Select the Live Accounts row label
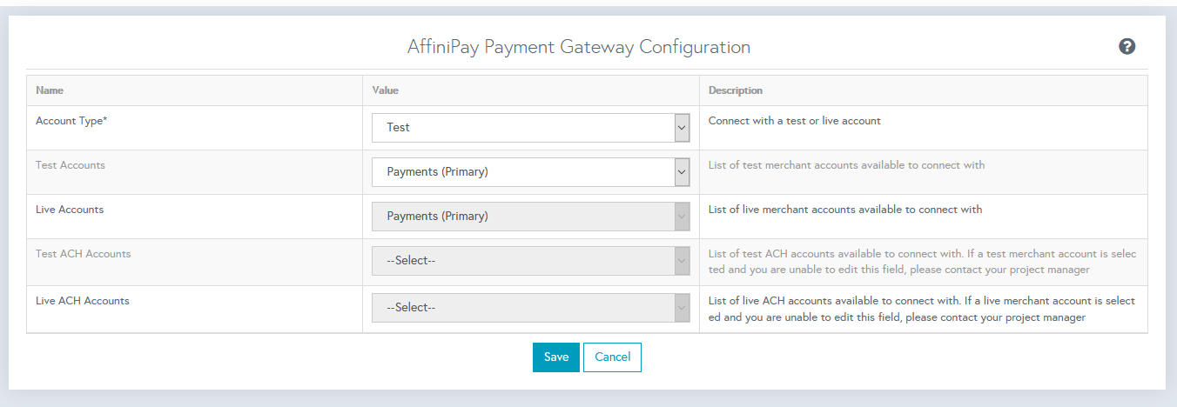The height and width of the screenshot is (407, 1177). point(70,210)
